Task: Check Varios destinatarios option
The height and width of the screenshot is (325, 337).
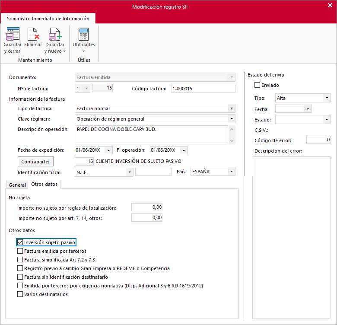Action: pos(20,294)
